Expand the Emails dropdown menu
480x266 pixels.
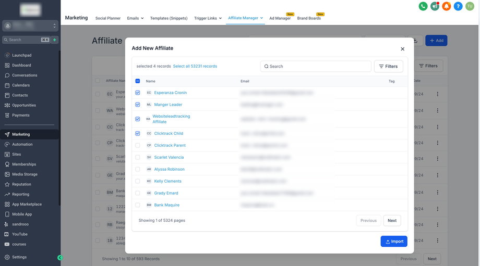(x=135, y=18)
